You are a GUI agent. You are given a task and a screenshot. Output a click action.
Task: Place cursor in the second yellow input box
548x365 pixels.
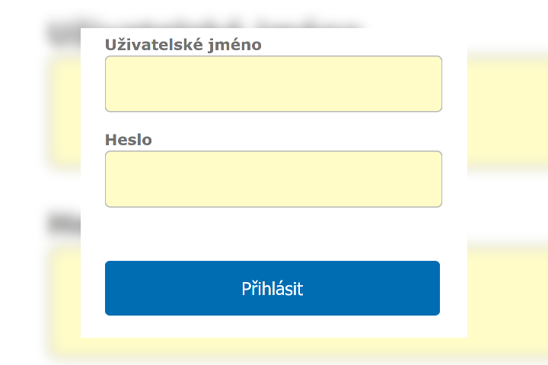click(x=273, y=179)
